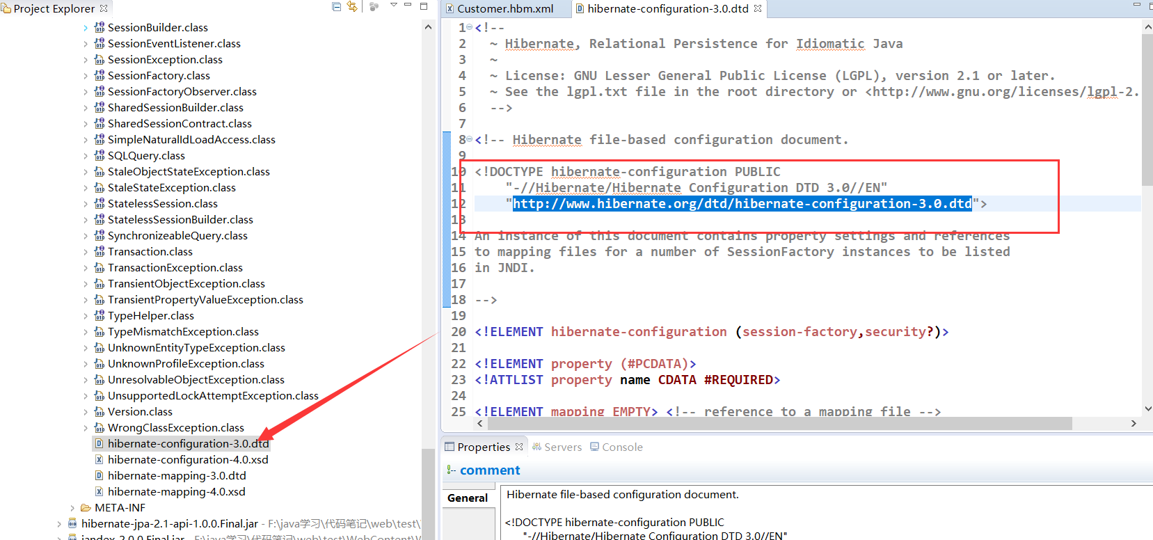Expand Version.class tree arrow
Screen dimensions: 1153x540
pos(86,412)
